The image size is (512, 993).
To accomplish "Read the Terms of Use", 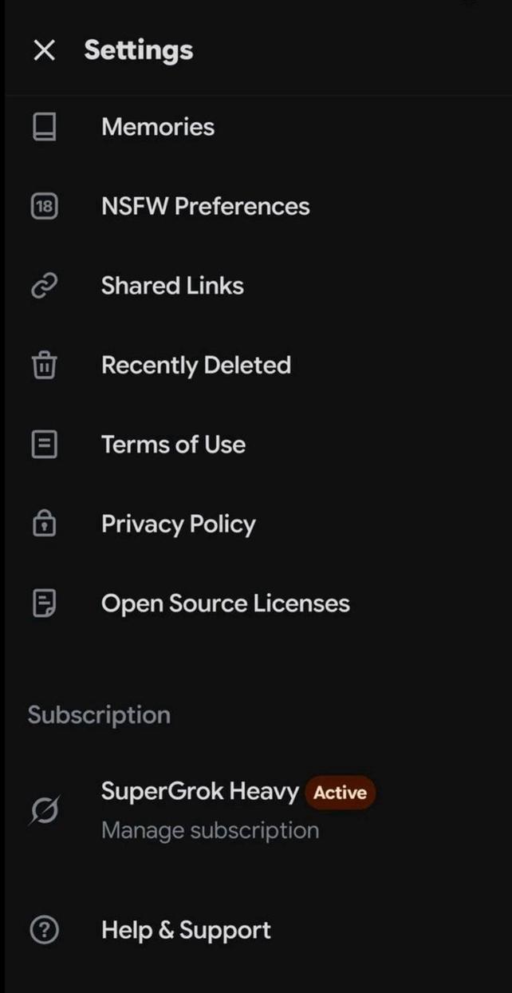I will (x=173, y=445).
